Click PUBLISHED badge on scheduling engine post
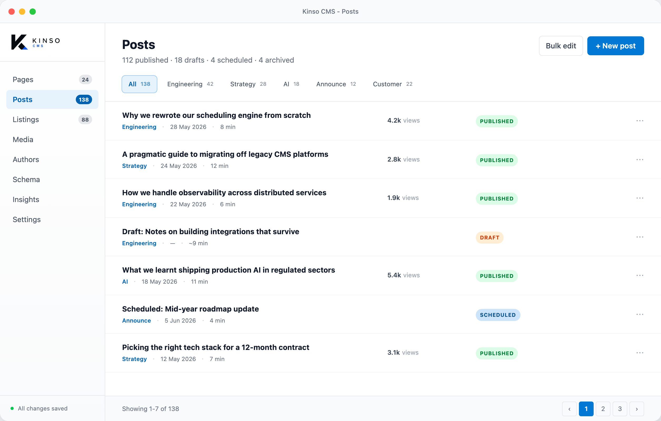This screenshot has height=421, width=661. pos(497,121)
